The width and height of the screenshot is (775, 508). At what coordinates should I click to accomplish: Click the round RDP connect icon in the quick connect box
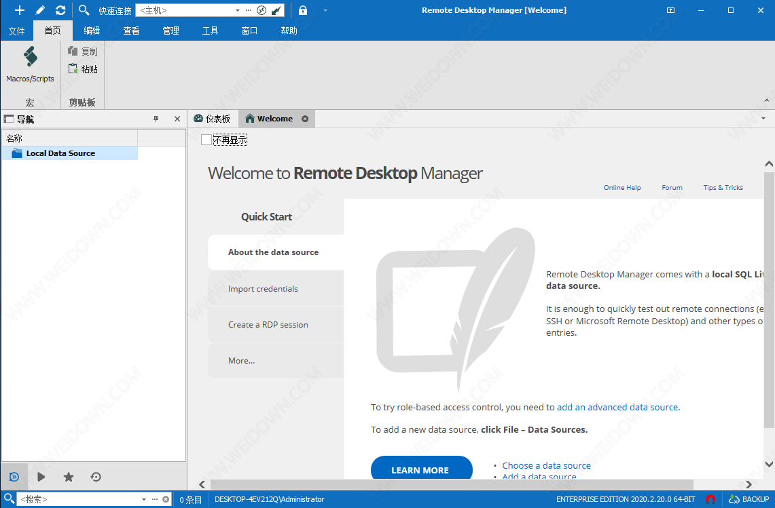(262, 10)
